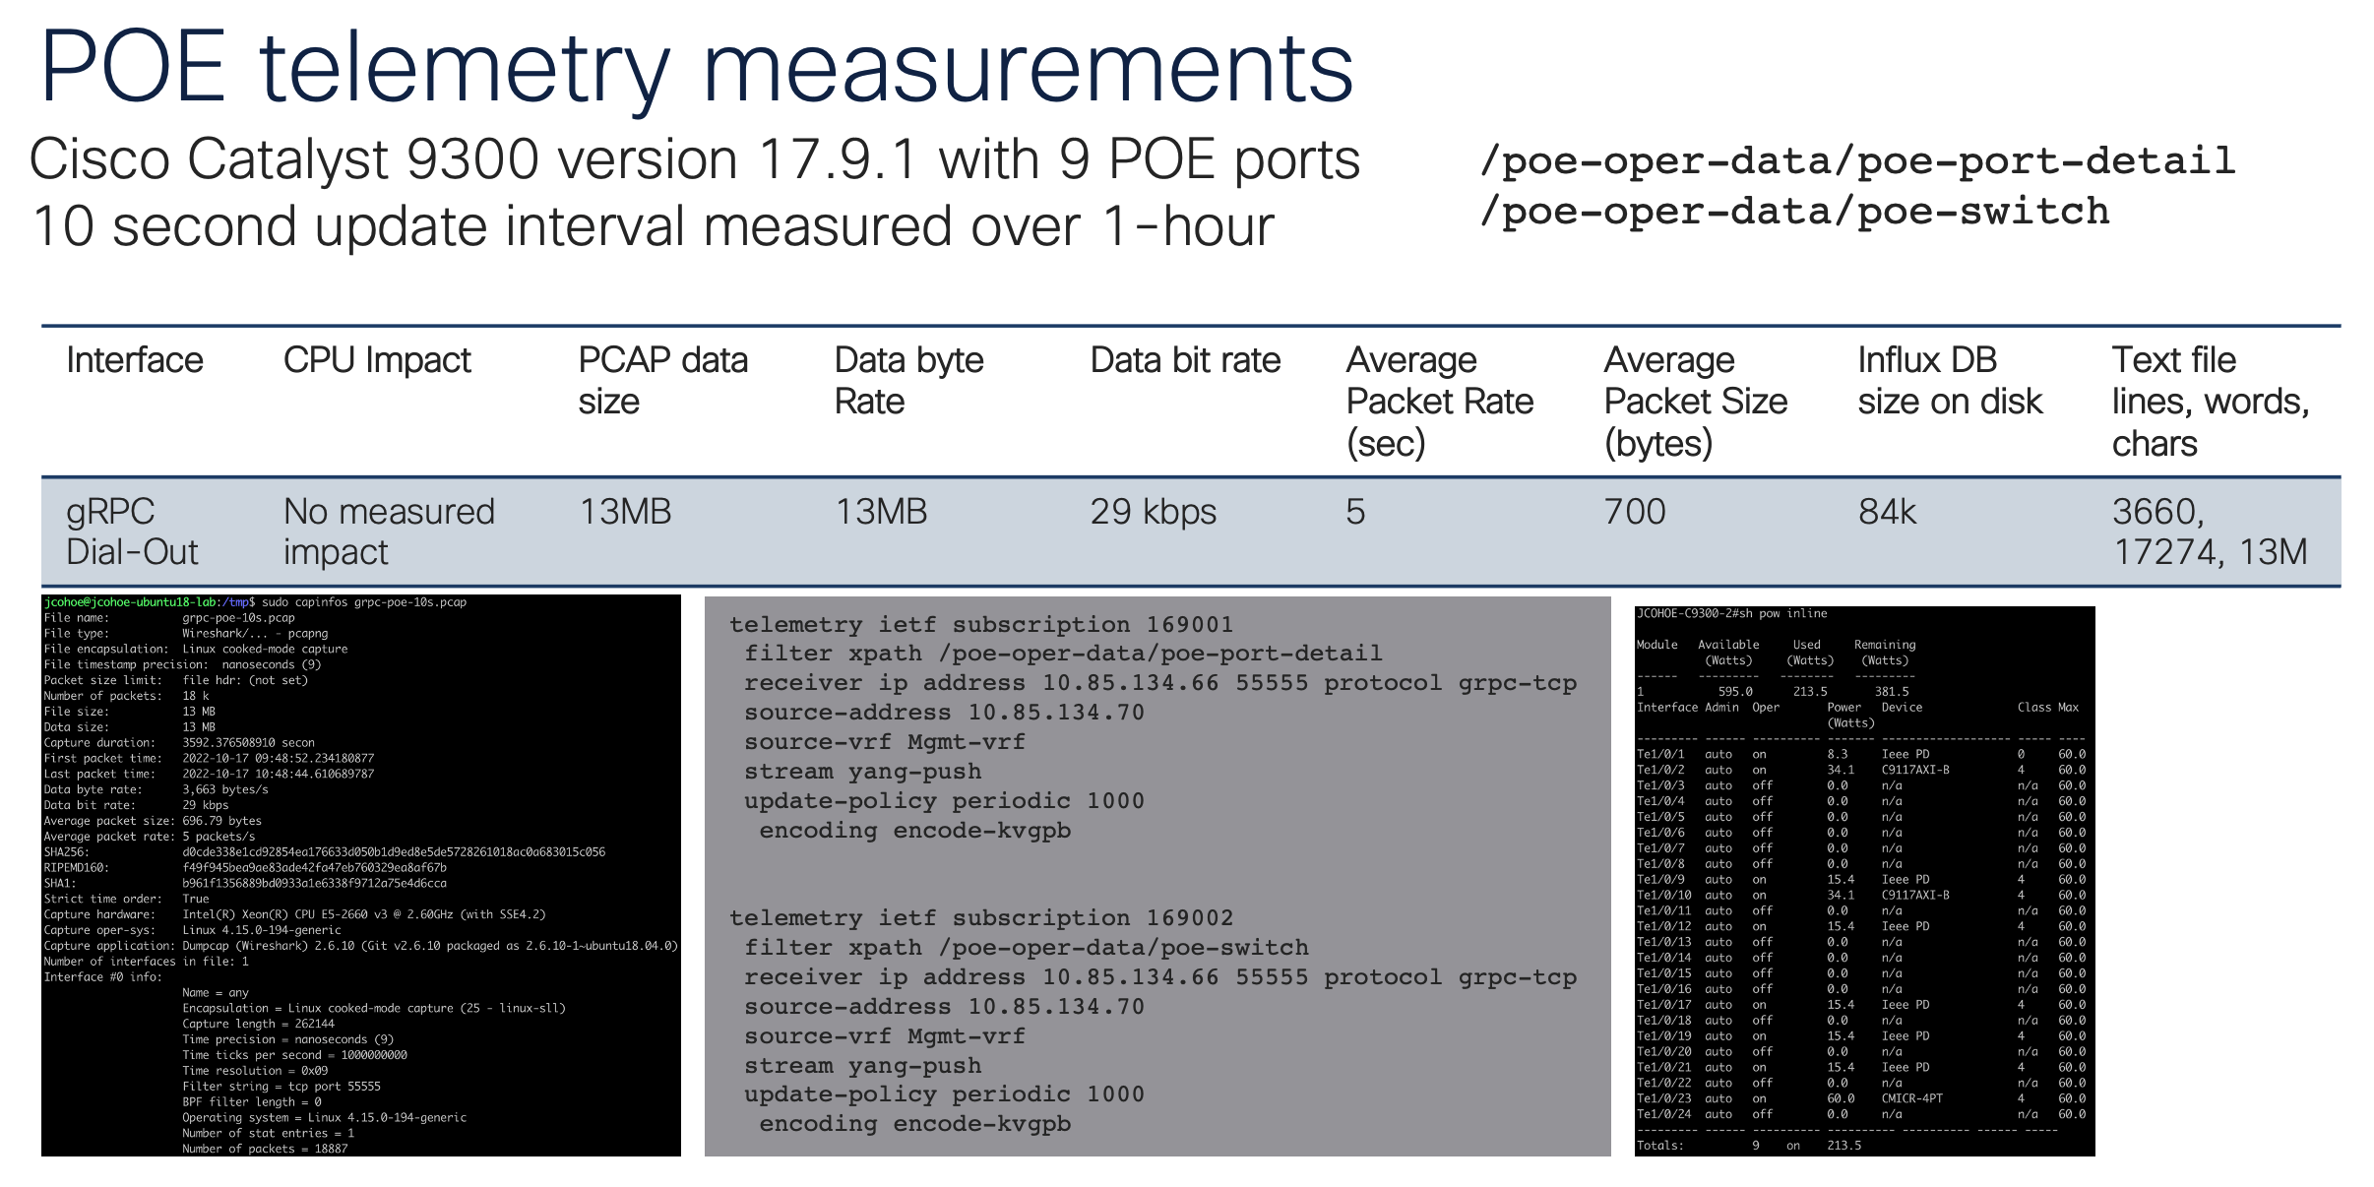Screen dimensions: 2374x1187
Task: Select the /poe-oper-data/poe-port-detail xpath text
Action: tap(1856, 161)
